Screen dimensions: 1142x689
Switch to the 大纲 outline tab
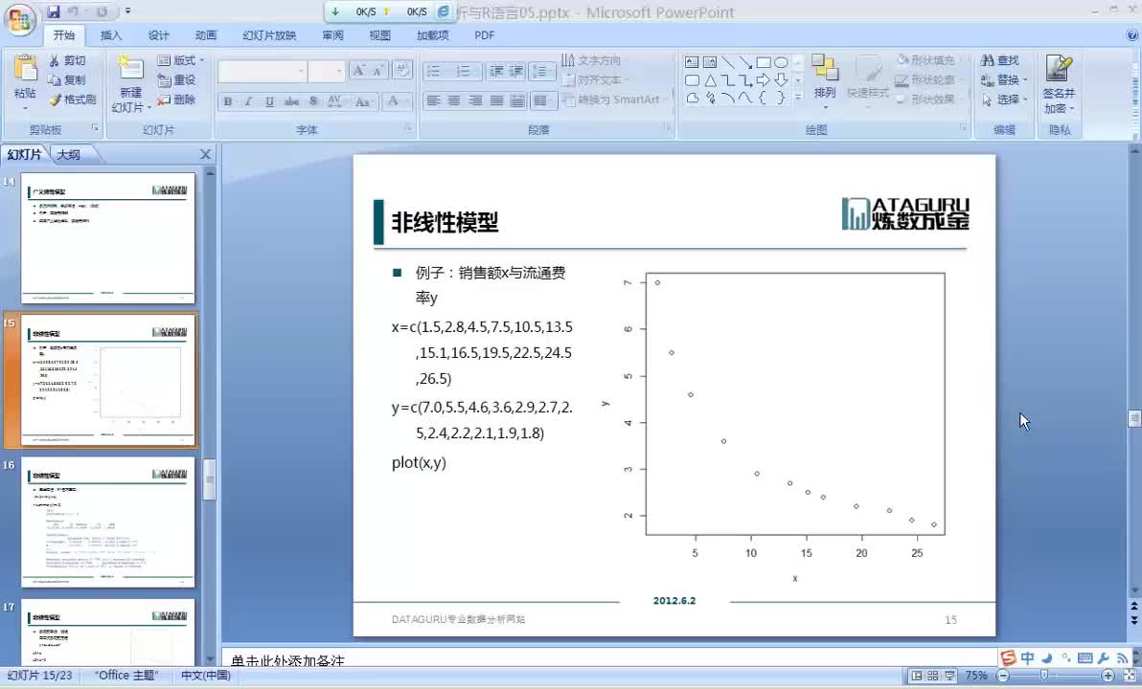tap(68, 154)
